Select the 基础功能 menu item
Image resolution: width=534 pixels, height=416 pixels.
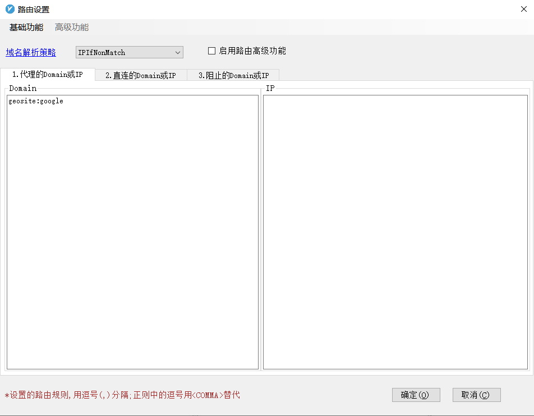tap(26, 27)
